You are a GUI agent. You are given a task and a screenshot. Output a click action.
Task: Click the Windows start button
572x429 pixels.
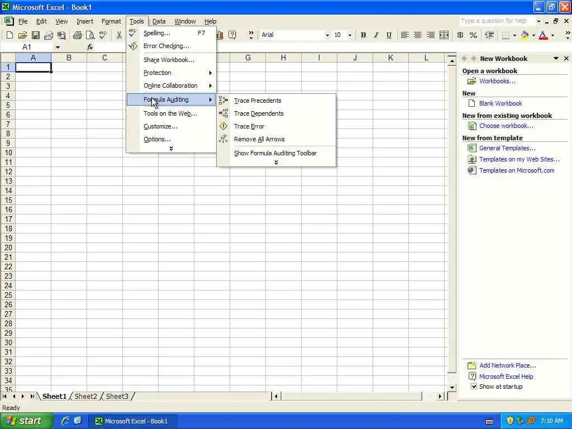point(26,421)
